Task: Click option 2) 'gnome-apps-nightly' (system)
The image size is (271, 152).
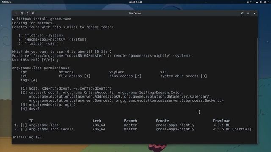Action: tap(53, 39)
